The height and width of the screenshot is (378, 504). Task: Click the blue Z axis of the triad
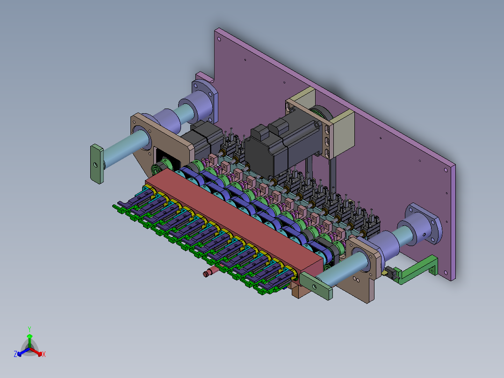click(x=23, y=352)
